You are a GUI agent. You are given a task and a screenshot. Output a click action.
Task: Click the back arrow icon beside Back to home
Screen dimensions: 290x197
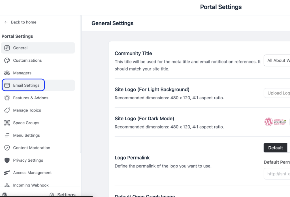coord(6,22)
